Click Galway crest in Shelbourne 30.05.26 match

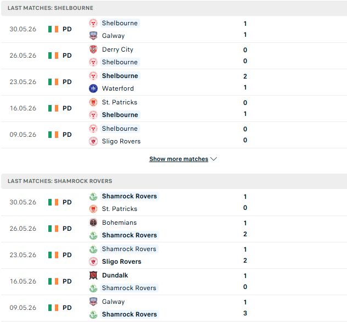[x=93, y=36]
